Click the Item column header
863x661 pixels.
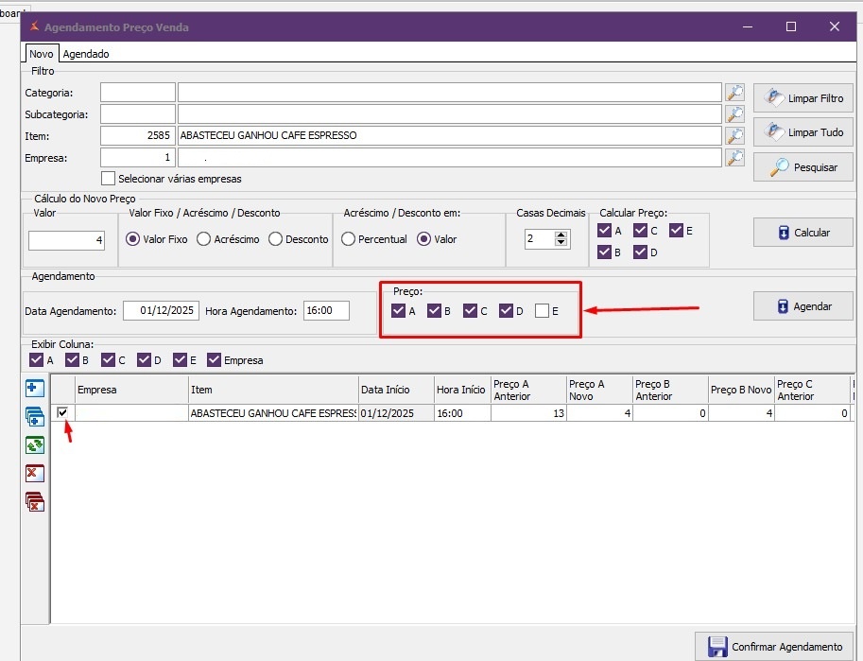tap(273, 390)
